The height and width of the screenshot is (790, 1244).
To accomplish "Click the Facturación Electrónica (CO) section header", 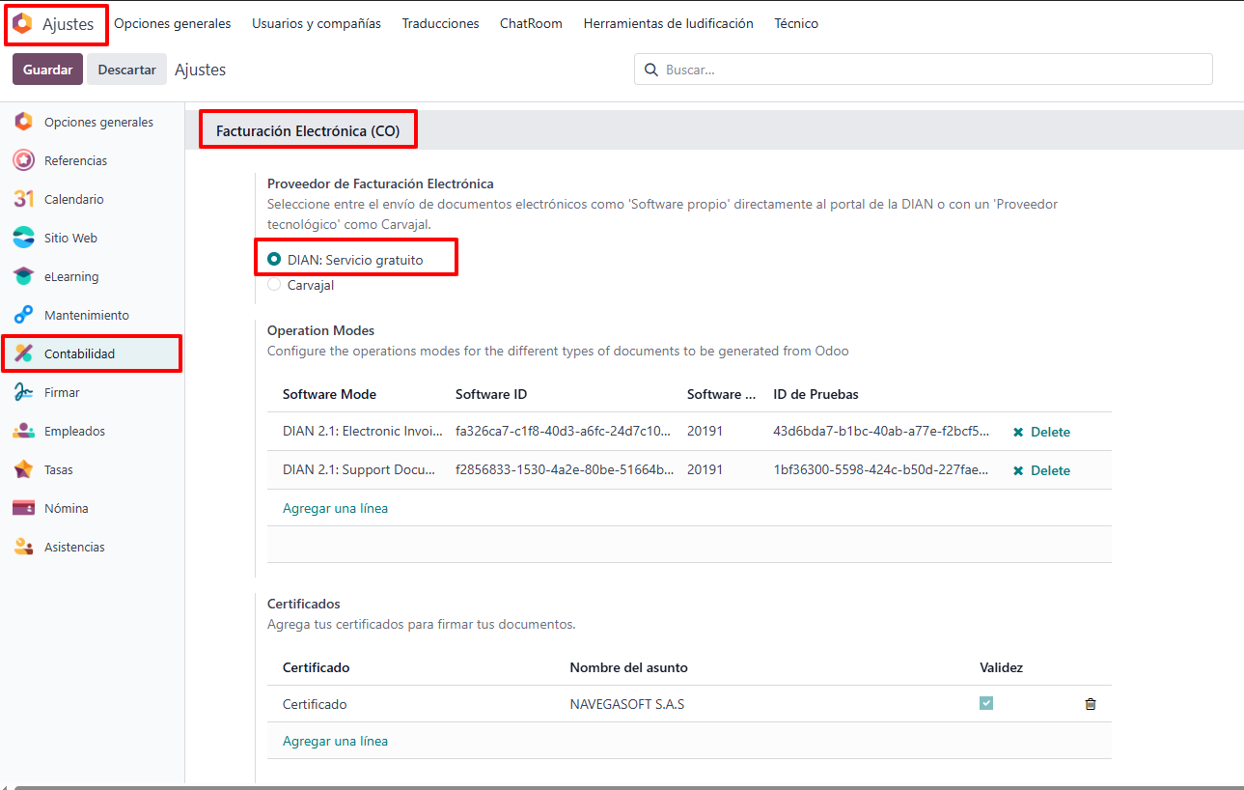I will [x=308, y=130].
